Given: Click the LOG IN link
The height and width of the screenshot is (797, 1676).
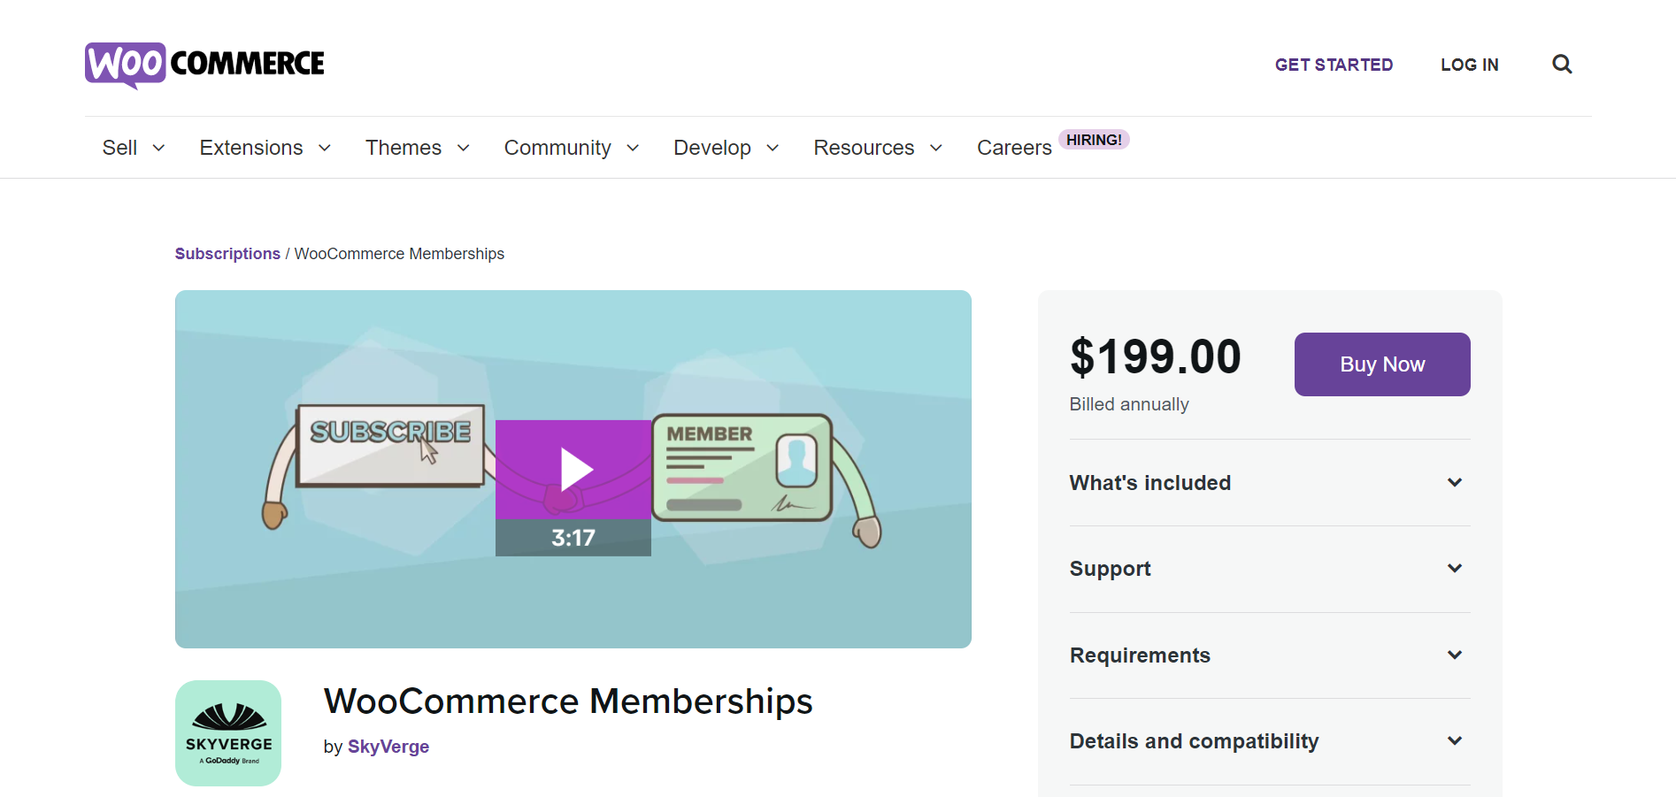Looking at the screenshot, I should pyautogui.click(x=1469, y=64).
